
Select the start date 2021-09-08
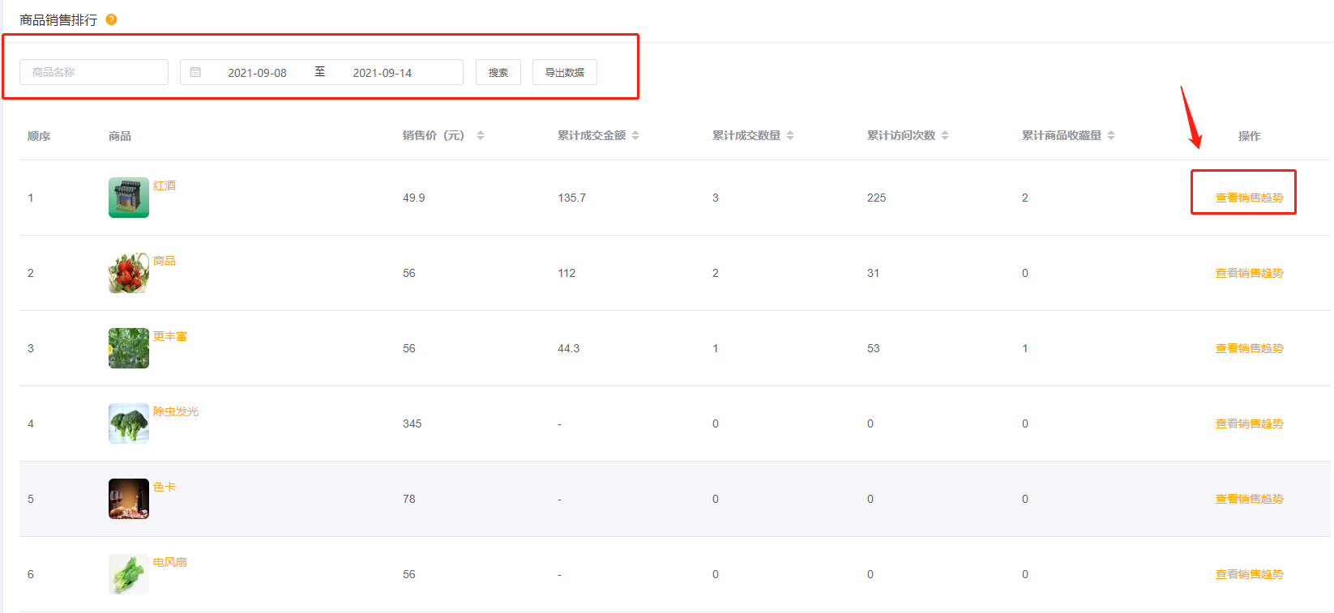point(257,73)
